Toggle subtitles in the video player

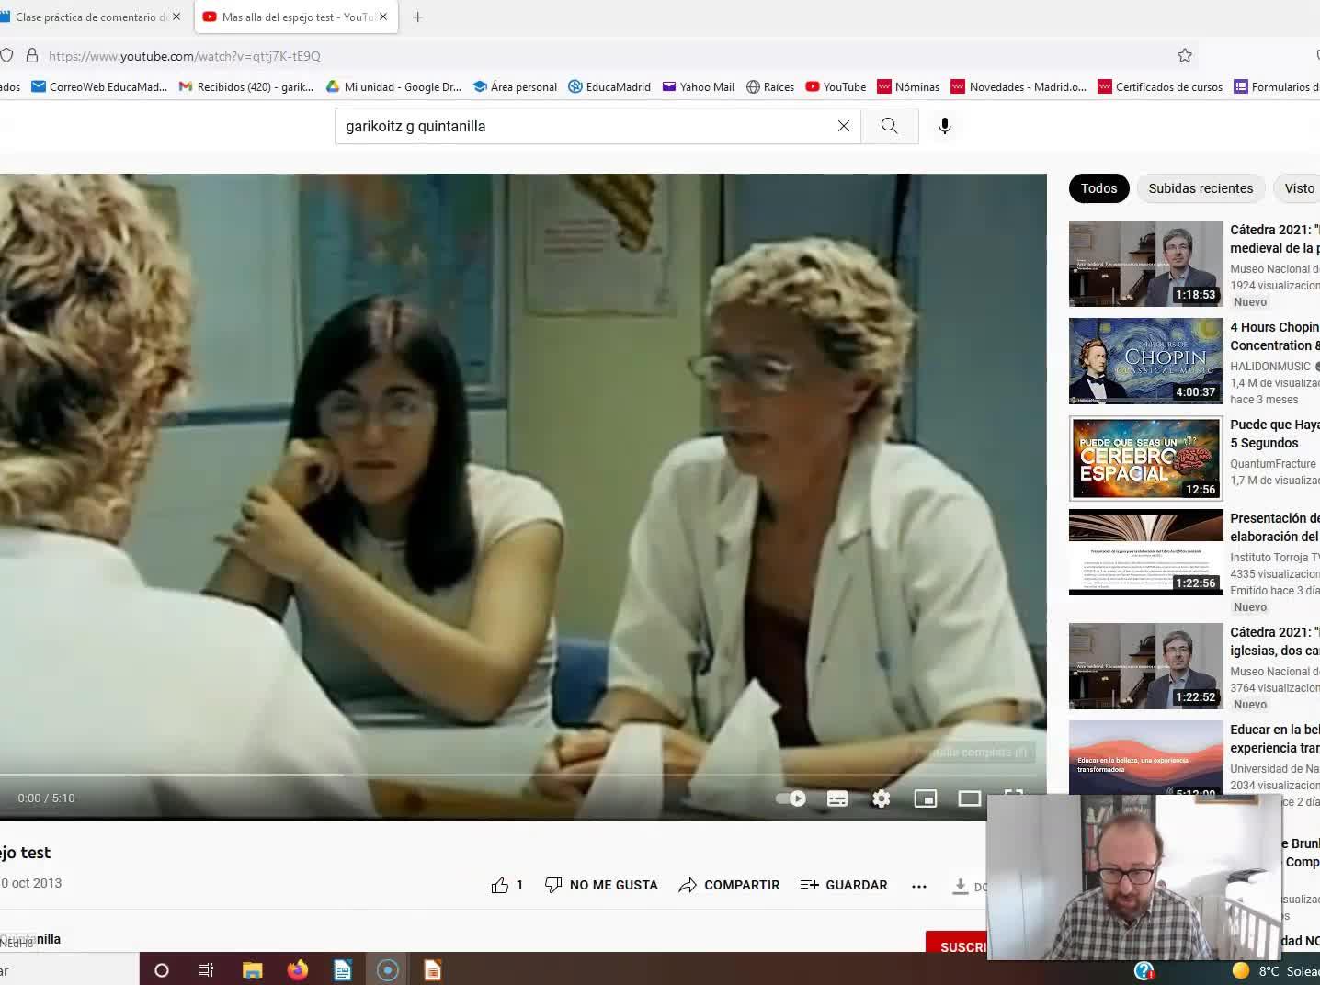pos(837,798)
